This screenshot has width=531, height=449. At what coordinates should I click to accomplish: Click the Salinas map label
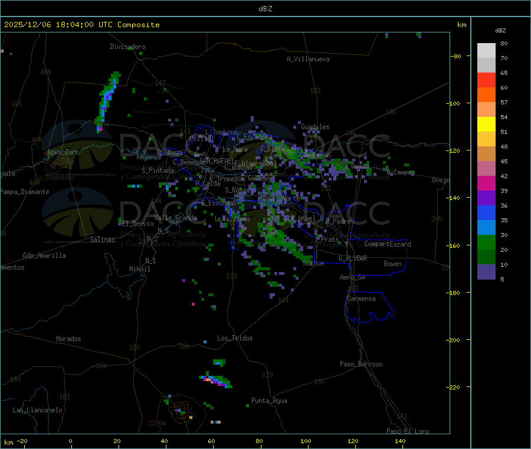[102, 240]
